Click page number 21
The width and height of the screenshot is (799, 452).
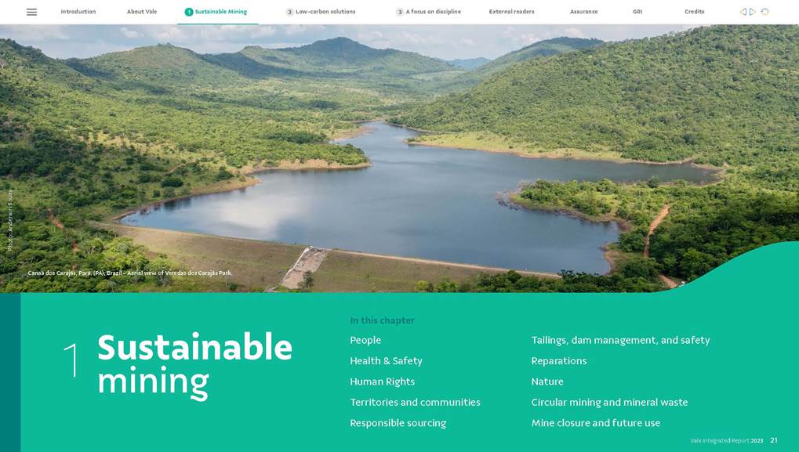(774, 440)
